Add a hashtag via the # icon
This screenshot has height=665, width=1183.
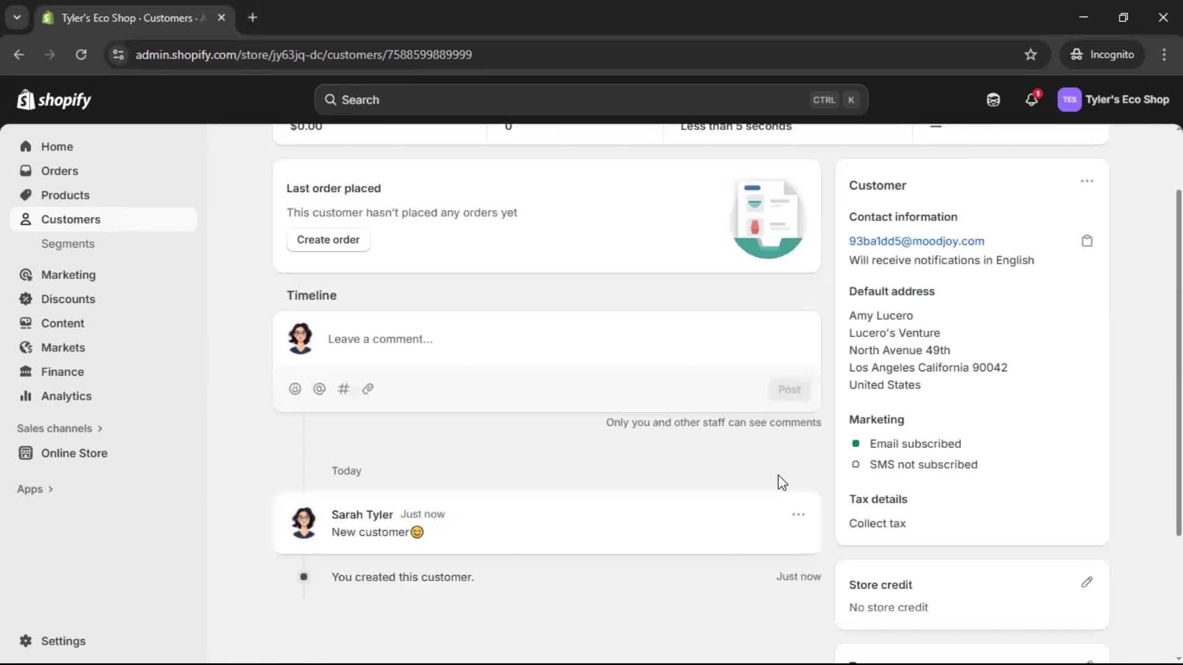tap(344, 389)
